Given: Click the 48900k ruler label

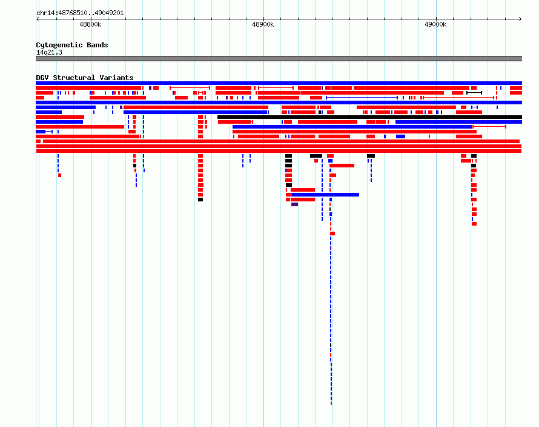Looking at the screenshot, I should pos(263,24).
